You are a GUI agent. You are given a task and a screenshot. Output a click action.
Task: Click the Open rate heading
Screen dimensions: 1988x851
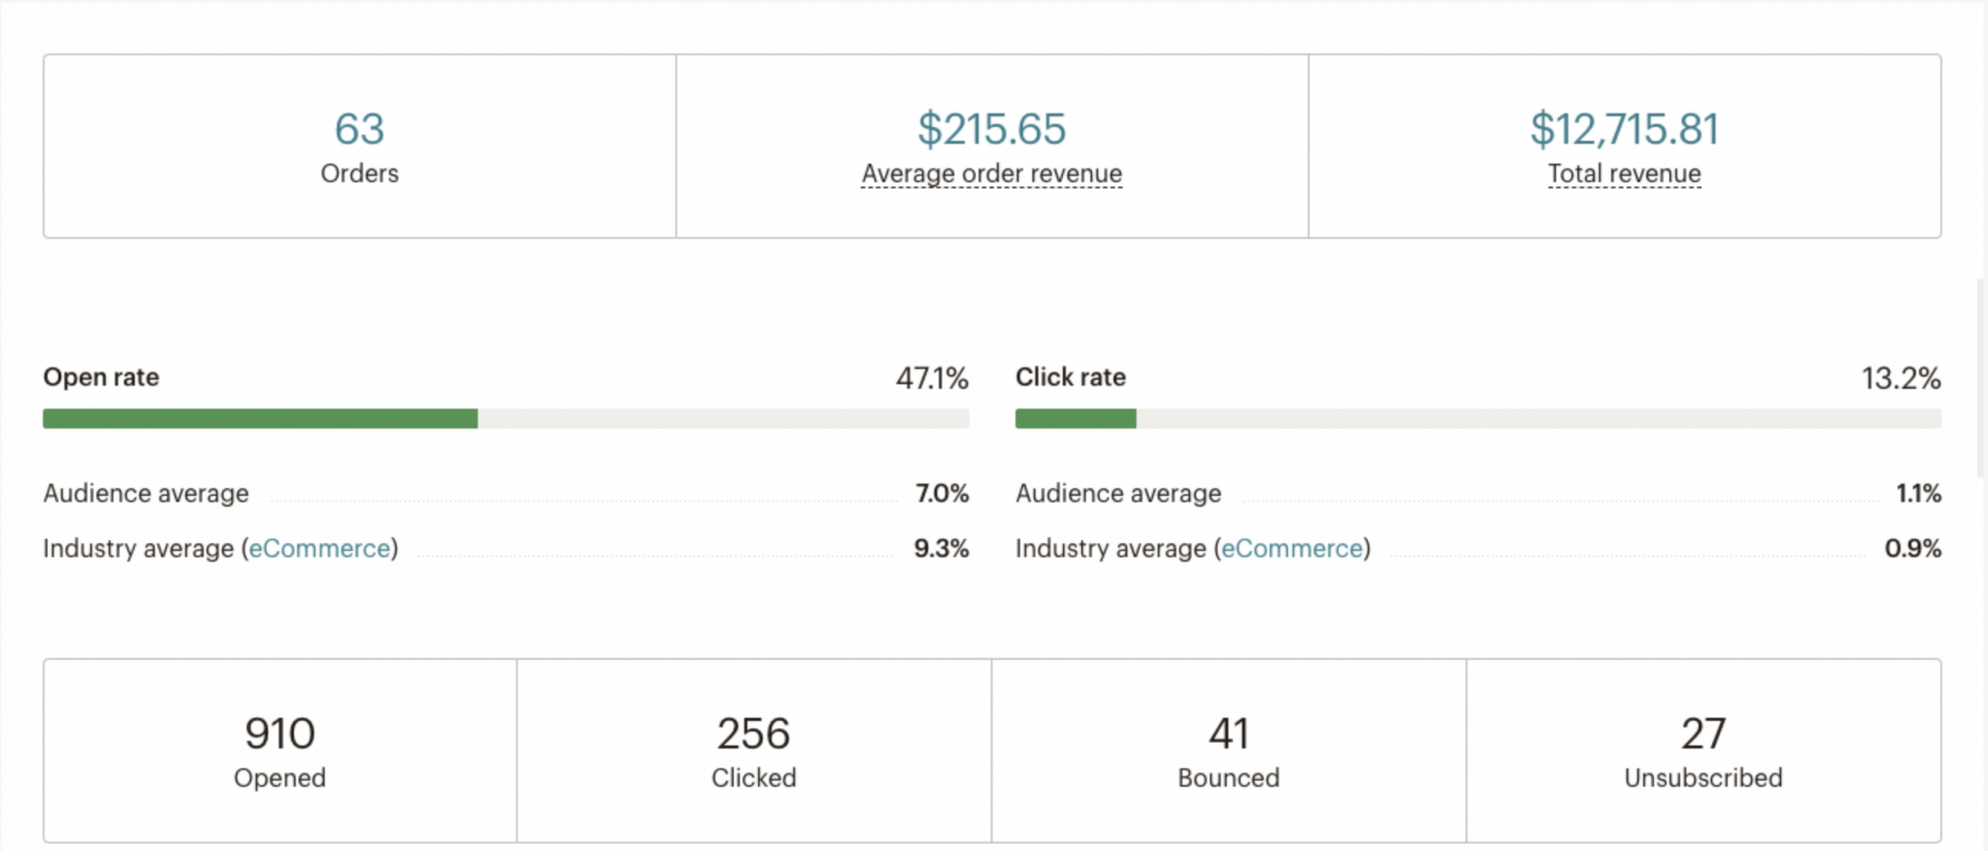(x=101, y=377)
